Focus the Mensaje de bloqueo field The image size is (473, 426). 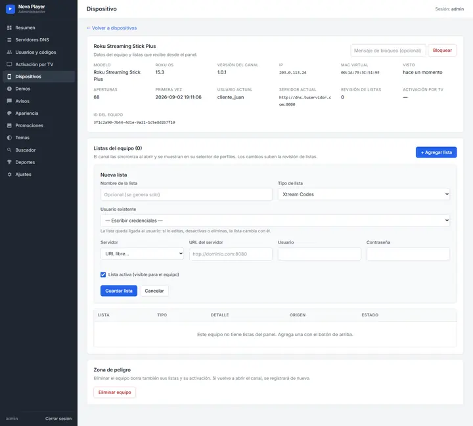coord(388,51)
